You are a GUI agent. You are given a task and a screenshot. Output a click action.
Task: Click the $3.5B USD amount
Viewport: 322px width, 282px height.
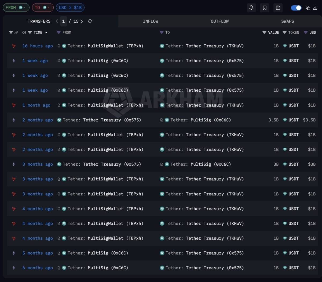pos(309,120)
